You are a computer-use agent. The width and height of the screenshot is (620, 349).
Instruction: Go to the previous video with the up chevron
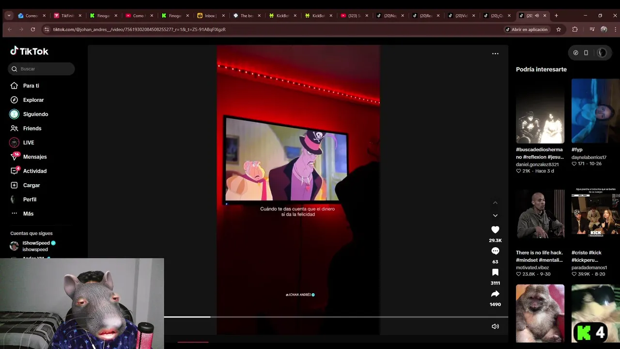[x=495, y=203]
